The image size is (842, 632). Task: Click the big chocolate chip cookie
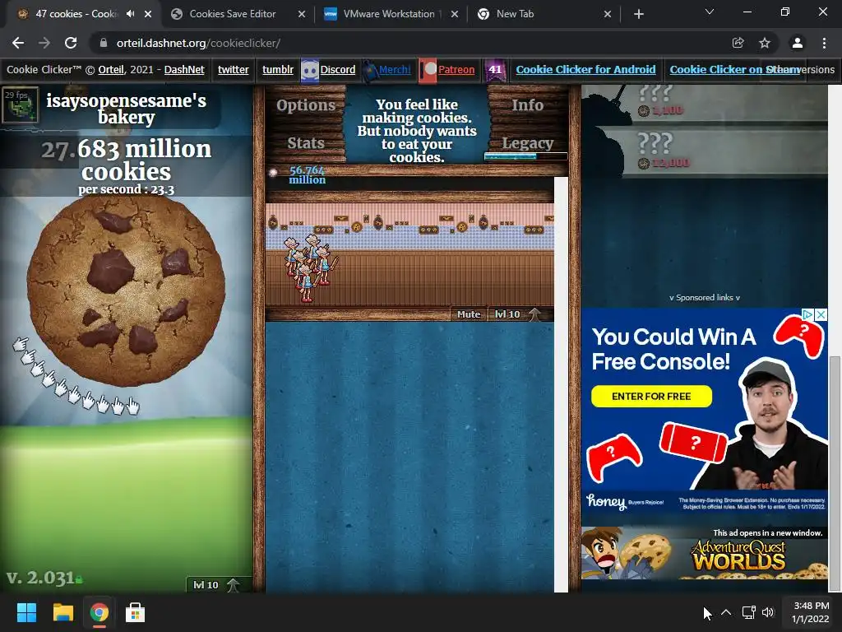pyautogui.click(x=126, y=290)
